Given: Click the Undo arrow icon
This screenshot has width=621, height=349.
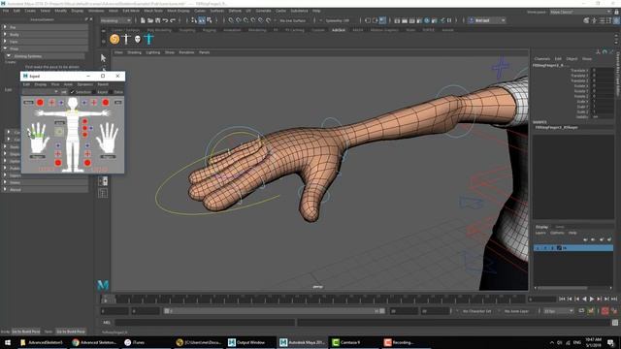Looking at the screenshot, I should click(x=165, y=20).
